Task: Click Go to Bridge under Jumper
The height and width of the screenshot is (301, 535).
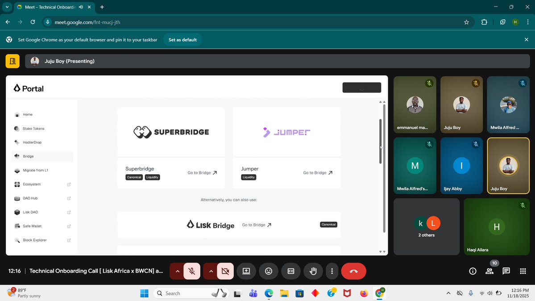Action: click(x=318, y=172)
